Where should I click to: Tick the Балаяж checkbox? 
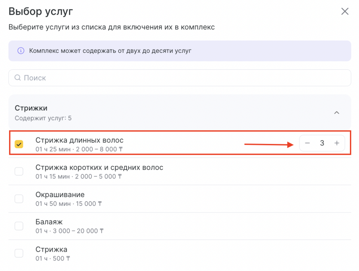pyautogui.click(x=19, y=226)
